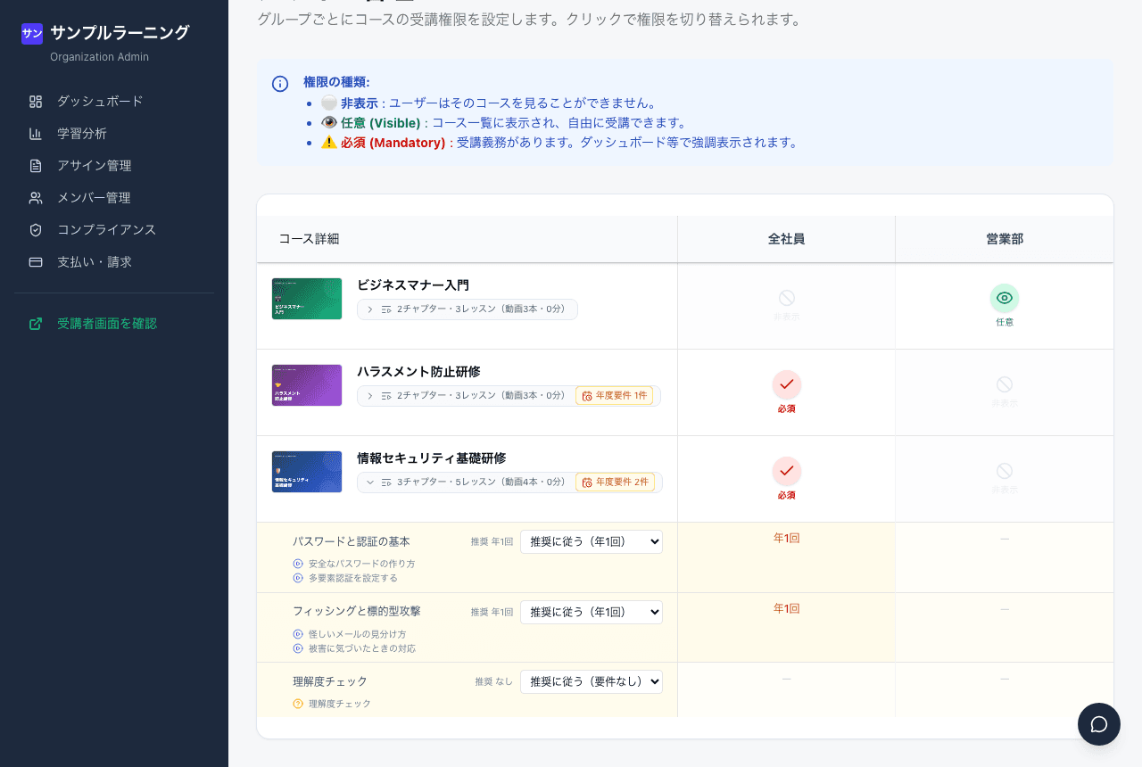Click the 支払い・請求 card icon
The image size is (1142, 767).
click(x=36, y=262)
